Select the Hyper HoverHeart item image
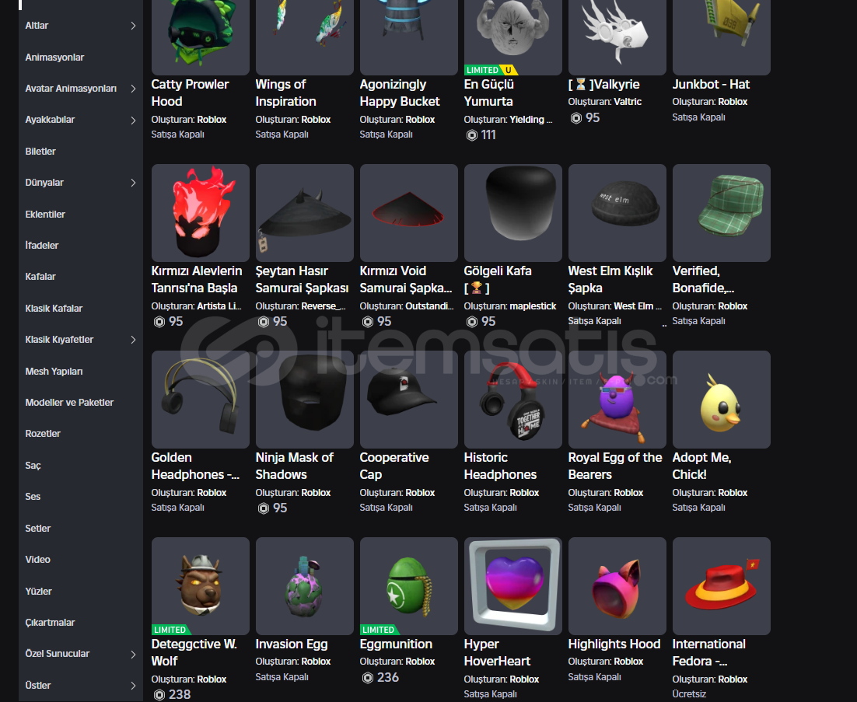857x702 pixels. 512,585
